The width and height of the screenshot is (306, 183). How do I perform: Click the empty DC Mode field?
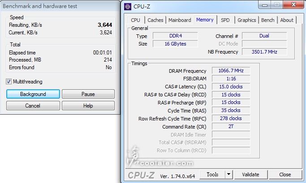(x=264, y=44)
